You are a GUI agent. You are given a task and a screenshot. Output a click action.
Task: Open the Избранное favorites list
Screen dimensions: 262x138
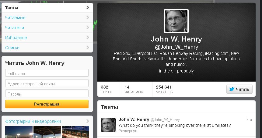coord(47,38)
